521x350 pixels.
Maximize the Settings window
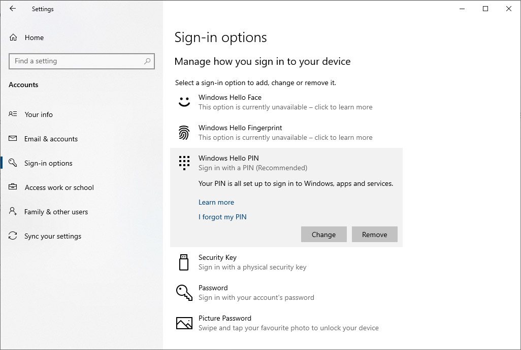coord(485,9)
